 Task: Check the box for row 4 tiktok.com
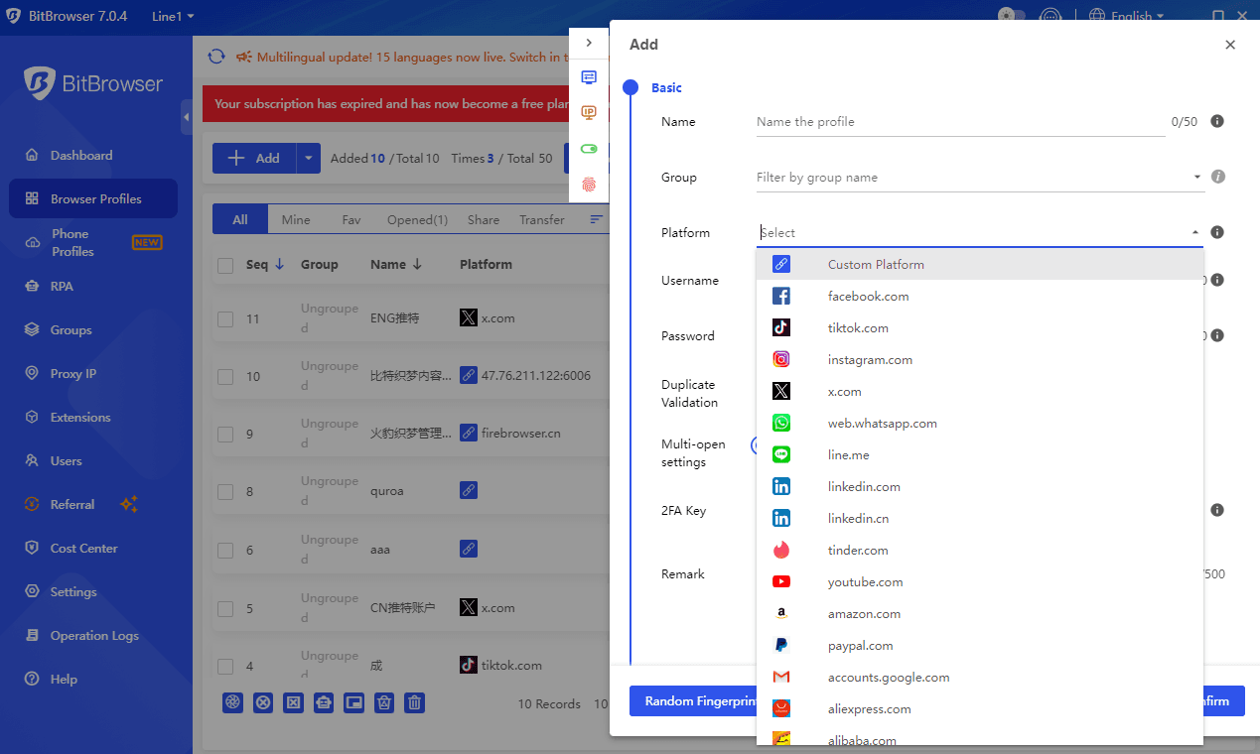click(225, 666)
